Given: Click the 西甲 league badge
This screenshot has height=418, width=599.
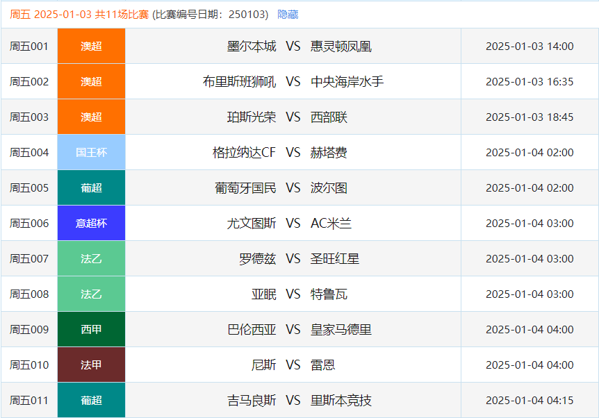Looking at the screenshot, I should click(91, 330).
